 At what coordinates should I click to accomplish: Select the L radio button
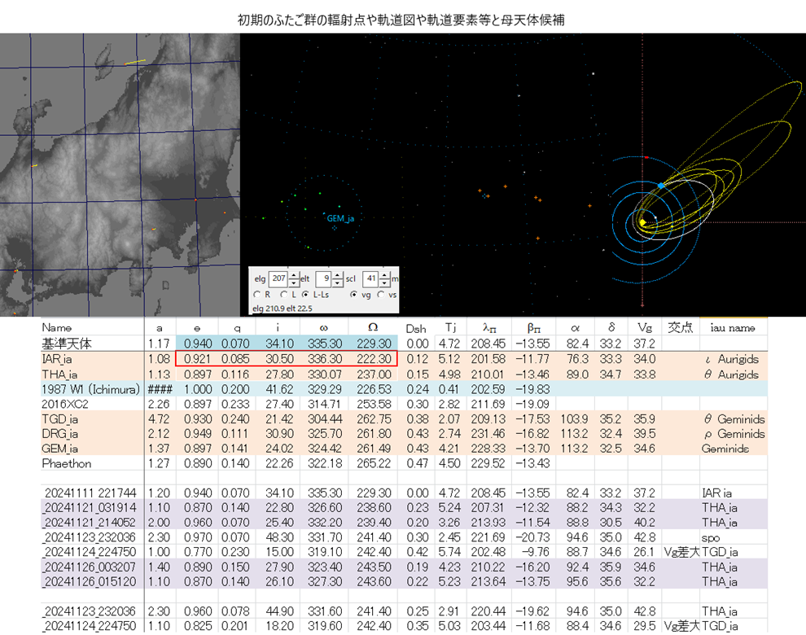pyautogui.click(x=283, y=294)
